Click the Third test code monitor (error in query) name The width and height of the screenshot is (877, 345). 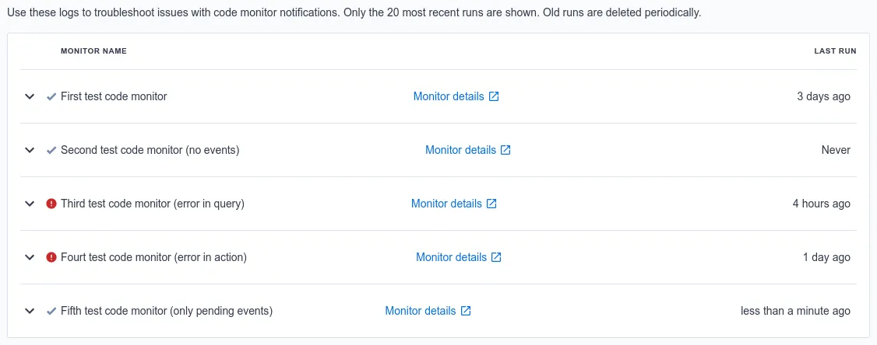[153, 204]
